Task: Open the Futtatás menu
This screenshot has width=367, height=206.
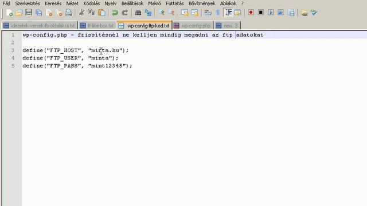Action: tap(174, 3)
